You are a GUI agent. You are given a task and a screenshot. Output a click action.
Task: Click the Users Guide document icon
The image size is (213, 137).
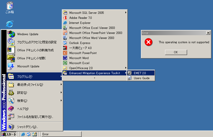pos(130,78)
